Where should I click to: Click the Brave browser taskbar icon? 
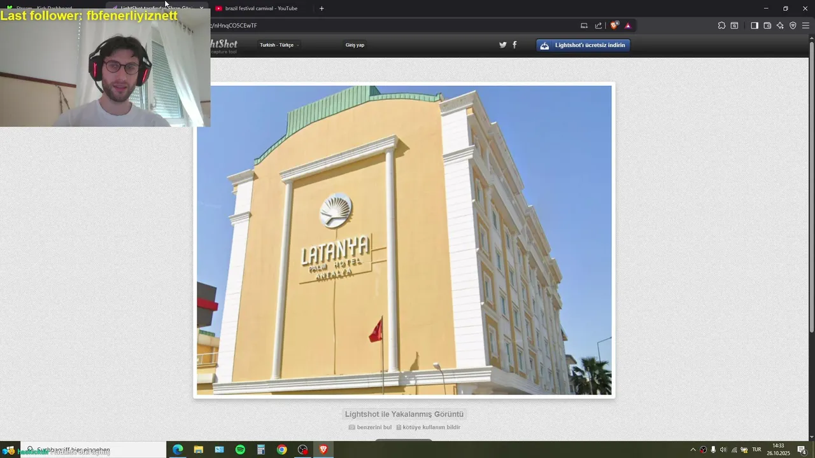click(323, 450)
